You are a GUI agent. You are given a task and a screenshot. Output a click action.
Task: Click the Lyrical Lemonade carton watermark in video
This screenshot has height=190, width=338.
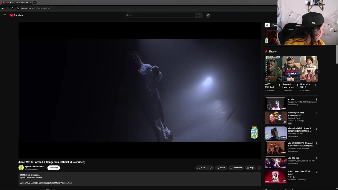point(254,132)
